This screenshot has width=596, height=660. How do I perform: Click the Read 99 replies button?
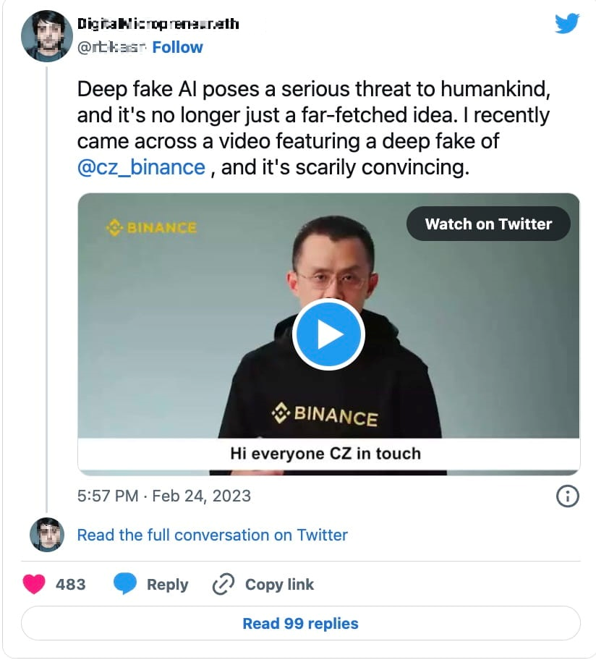[x=300, y=623]
